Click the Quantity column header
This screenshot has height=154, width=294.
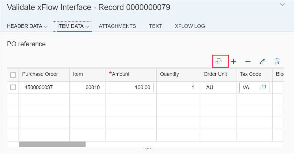point(169,74)
